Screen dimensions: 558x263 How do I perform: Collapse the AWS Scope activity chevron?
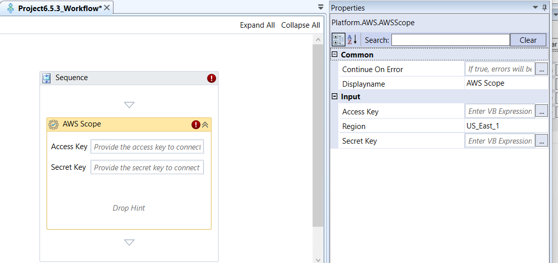(x=206, y=124)
